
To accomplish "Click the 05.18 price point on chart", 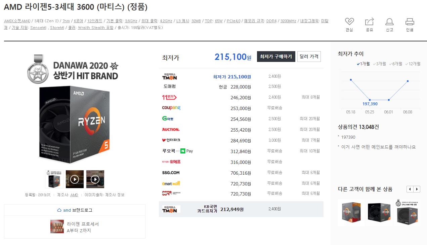I will pyautogui.click(x=351, y=80).
